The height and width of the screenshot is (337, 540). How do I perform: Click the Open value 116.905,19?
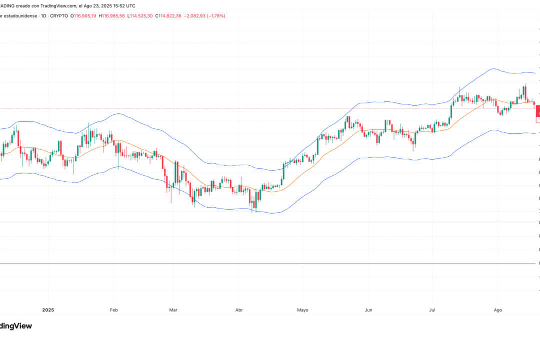[x=85, y=16]
